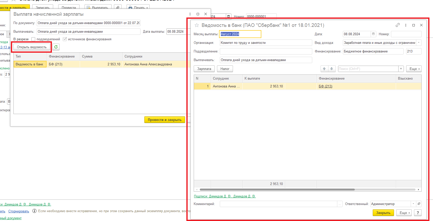Click the Выплатить button in the background toolbar
Image resolution: width=433 pixels, height=221 pixels.
click(x=98, y=8)
